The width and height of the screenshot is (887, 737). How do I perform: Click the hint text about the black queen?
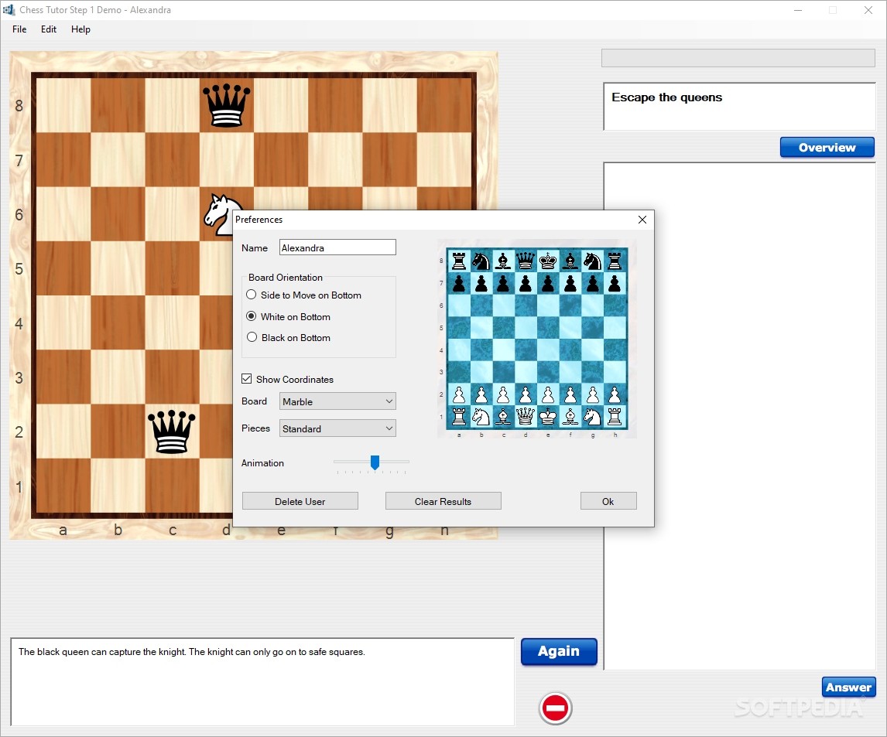pos(192,652)
